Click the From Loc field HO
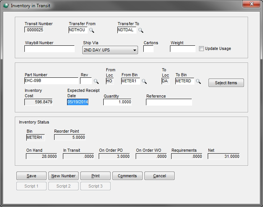Viewport: 263px width, 207px height. [x=110, y=81]
